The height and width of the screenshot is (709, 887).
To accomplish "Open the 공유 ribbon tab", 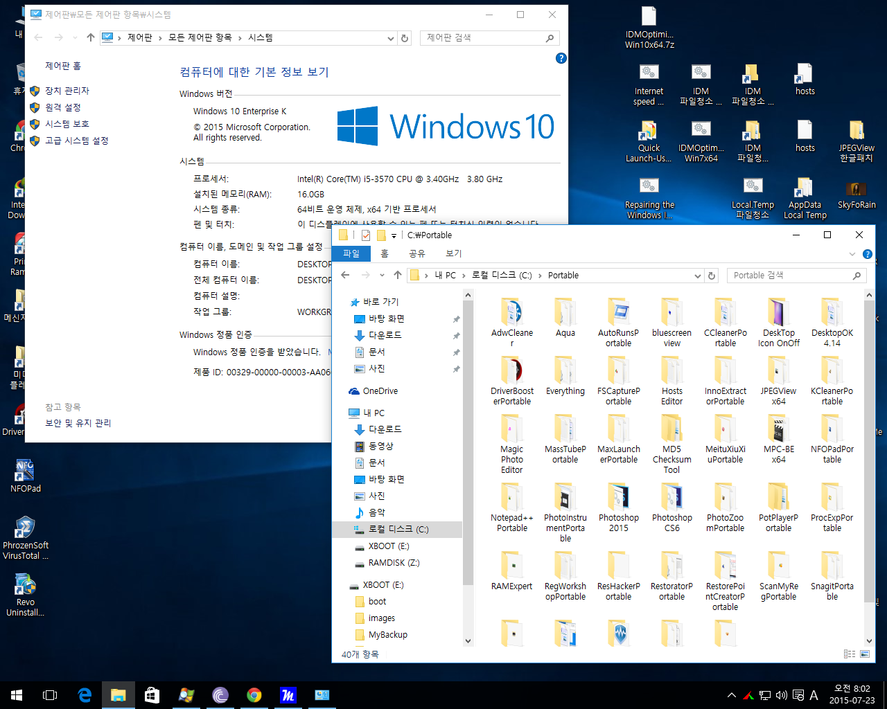I will pyautogui.click(x=416, y=253).
